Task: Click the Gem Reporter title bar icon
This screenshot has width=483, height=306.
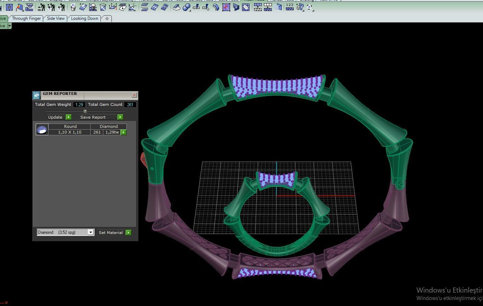Action: click(36, 95)
